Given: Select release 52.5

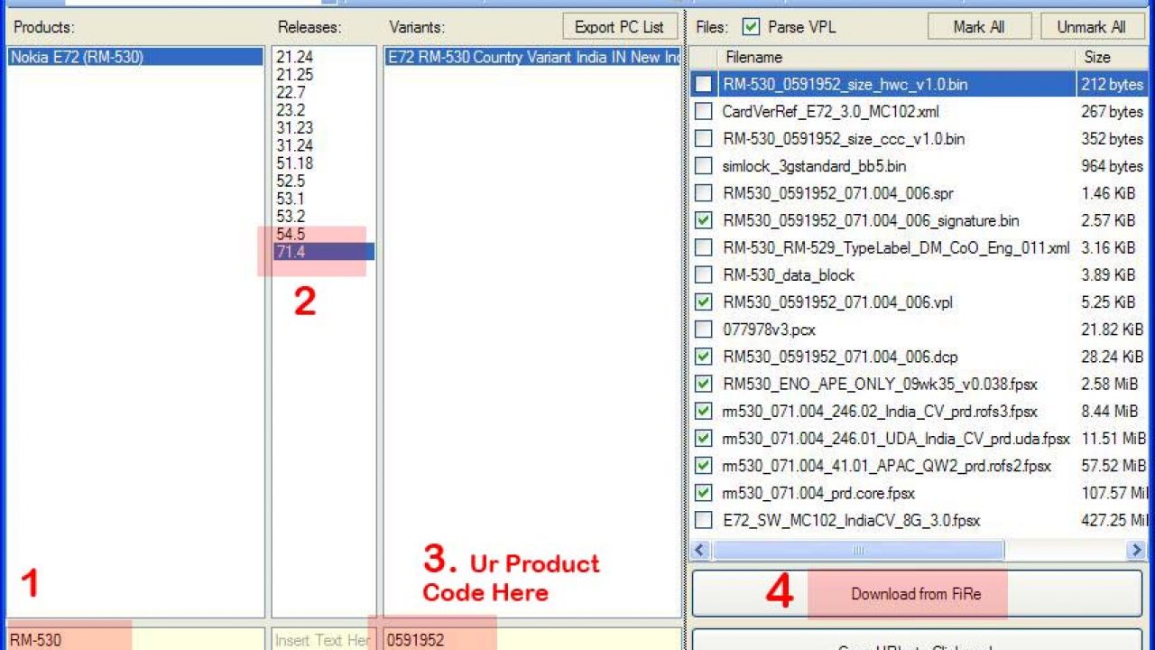Looking at the screenshot, I should [x=291, y=181].
